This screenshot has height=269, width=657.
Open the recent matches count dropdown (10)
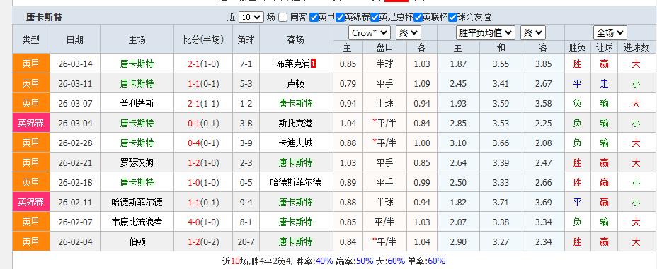(251, 18)
